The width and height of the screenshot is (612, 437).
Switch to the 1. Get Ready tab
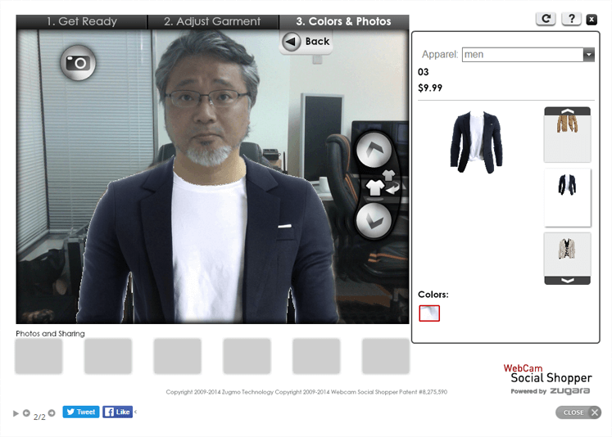[x=81, y=21]
